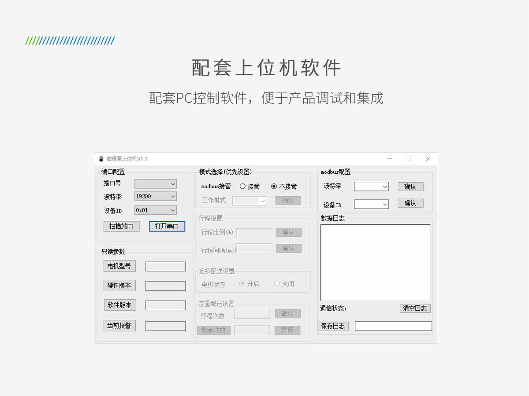
Task: Click the 保存日志 button
Action: pos(333,326)
